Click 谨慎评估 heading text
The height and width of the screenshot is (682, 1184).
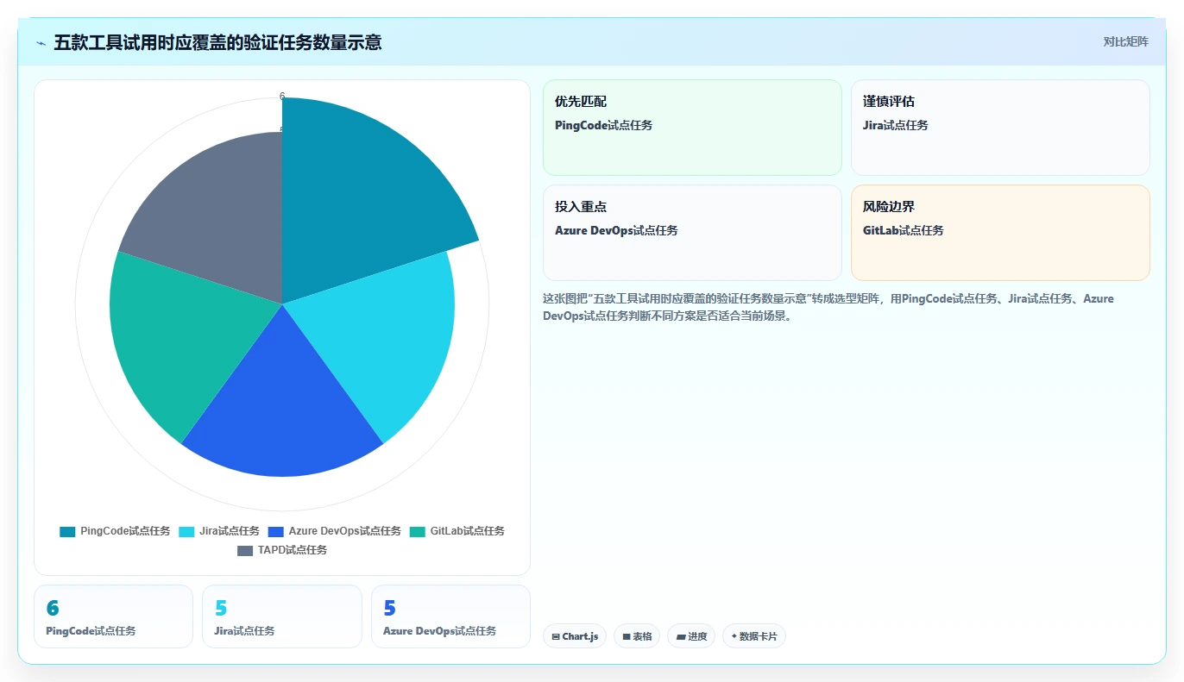point(889,102)
